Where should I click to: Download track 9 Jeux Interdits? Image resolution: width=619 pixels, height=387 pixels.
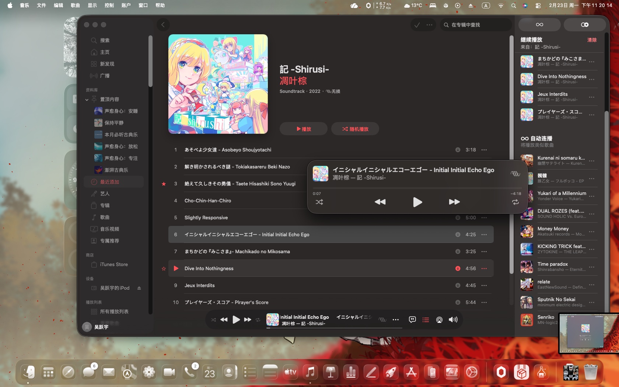point(458,285)
